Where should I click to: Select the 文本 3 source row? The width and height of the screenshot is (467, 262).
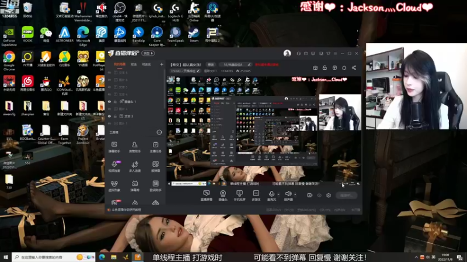click(135, 116)
